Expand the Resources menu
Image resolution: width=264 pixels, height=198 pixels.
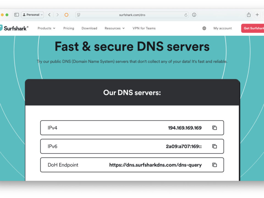point(114,28)
